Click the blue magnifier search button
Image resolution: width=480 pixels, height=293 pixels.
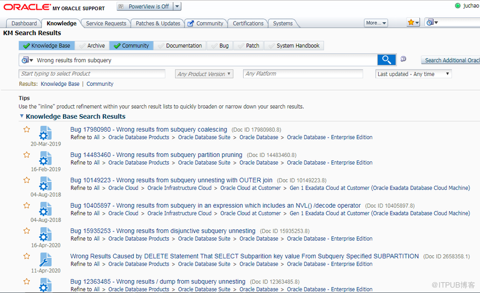pyautogui.click(x=387, y=60)
